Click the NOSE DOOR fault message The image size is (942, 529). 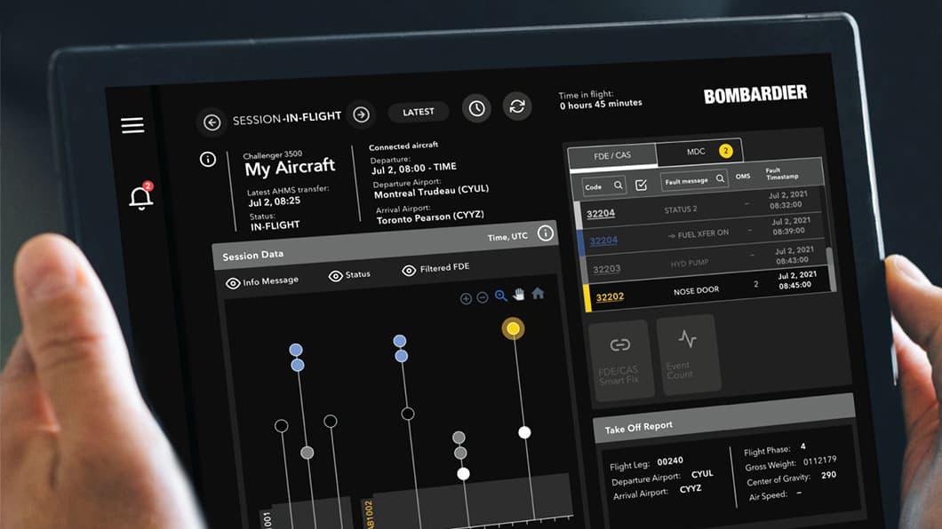696,291
